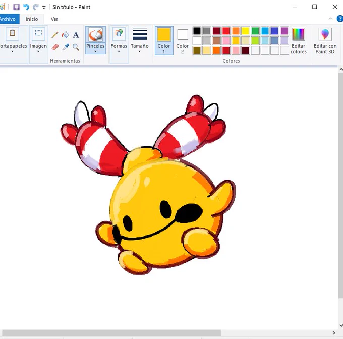
Task: Click the Pinceles brush icon
Action: click(96, 35)
